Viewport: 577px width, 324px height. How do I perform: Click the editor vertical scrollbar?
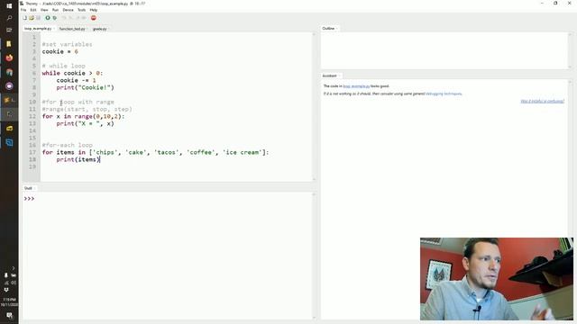pos(314,106)
